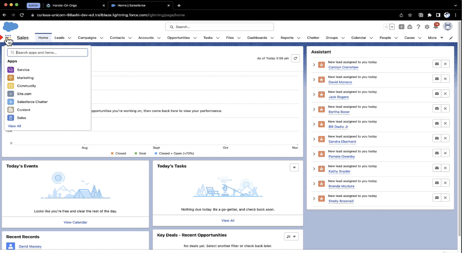This screenshot has height=253, width=462.
Task: Open the Cases tab
Action: pos(409,38)
